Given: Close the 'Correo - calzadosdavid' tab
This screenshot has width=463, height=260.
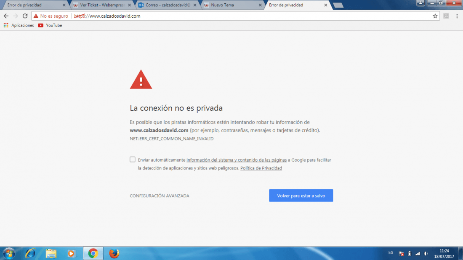Looking at the screenshot, I should (195, 5).
